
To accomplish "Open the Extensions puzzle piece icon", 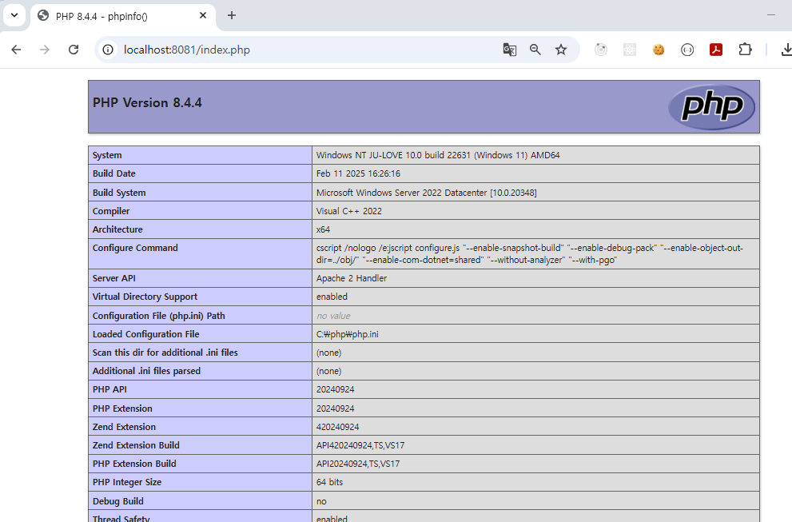I will pos(745,49).
